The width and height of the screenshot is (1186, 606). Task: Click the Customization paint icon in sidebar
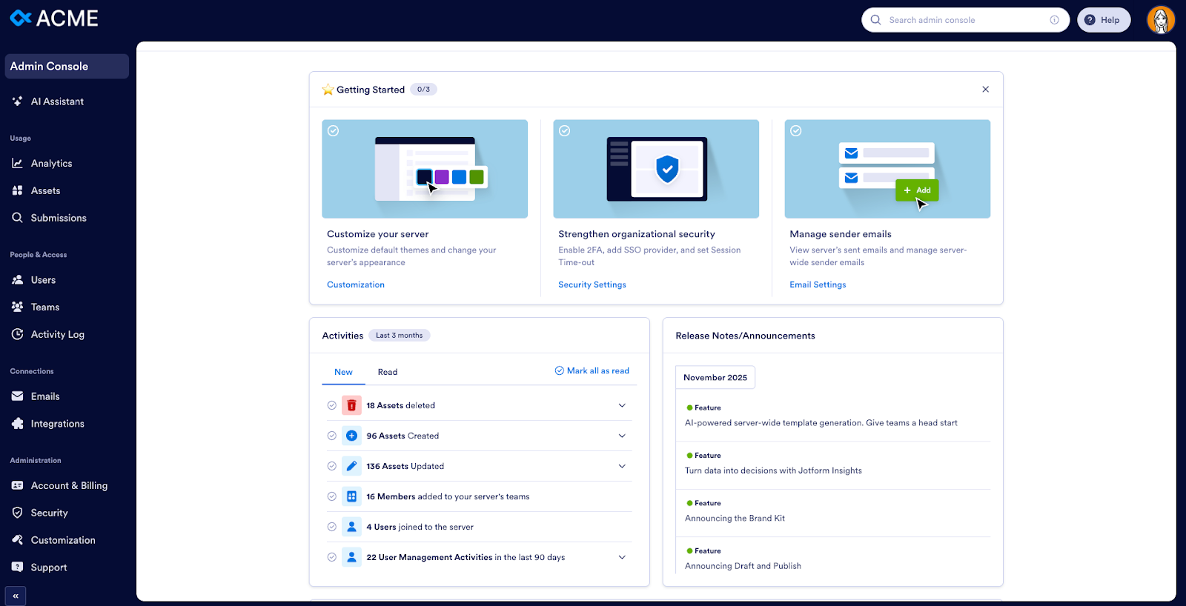17,540
